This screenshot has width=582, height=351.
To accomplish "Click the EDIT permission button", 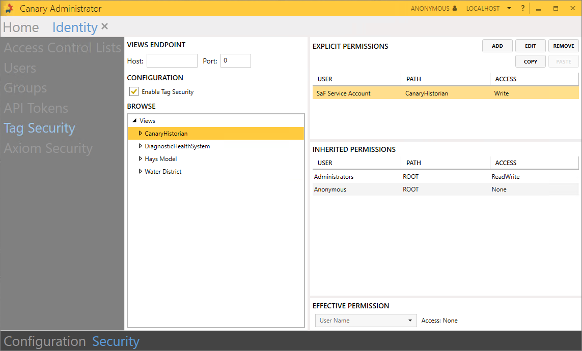I will pyautogui.click(x=531, y=46).
